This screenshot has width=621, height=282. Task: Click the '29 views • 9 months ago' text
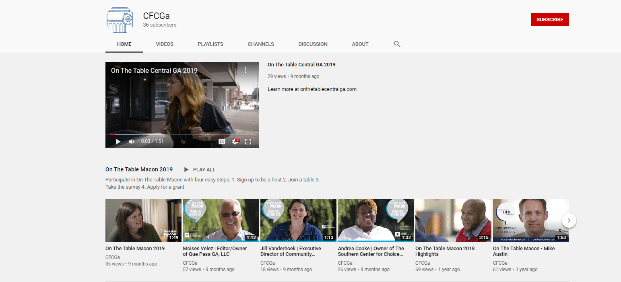click(293, 76)
